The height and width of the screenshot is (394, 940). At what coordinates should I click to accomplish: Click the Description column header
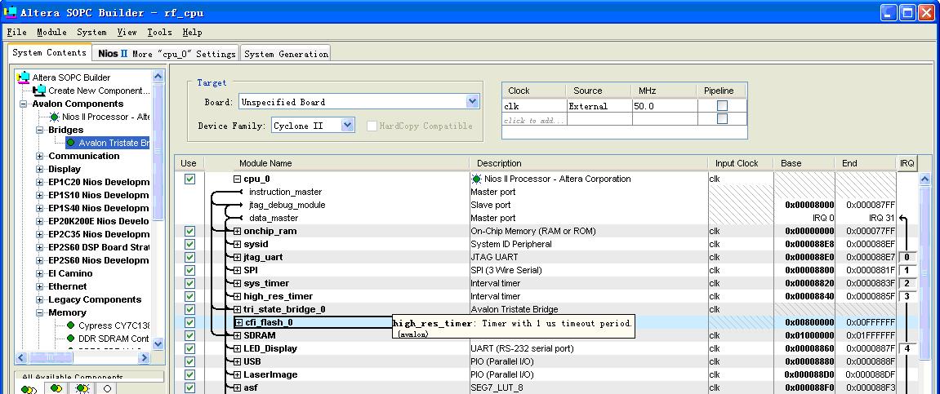point(590,163)
